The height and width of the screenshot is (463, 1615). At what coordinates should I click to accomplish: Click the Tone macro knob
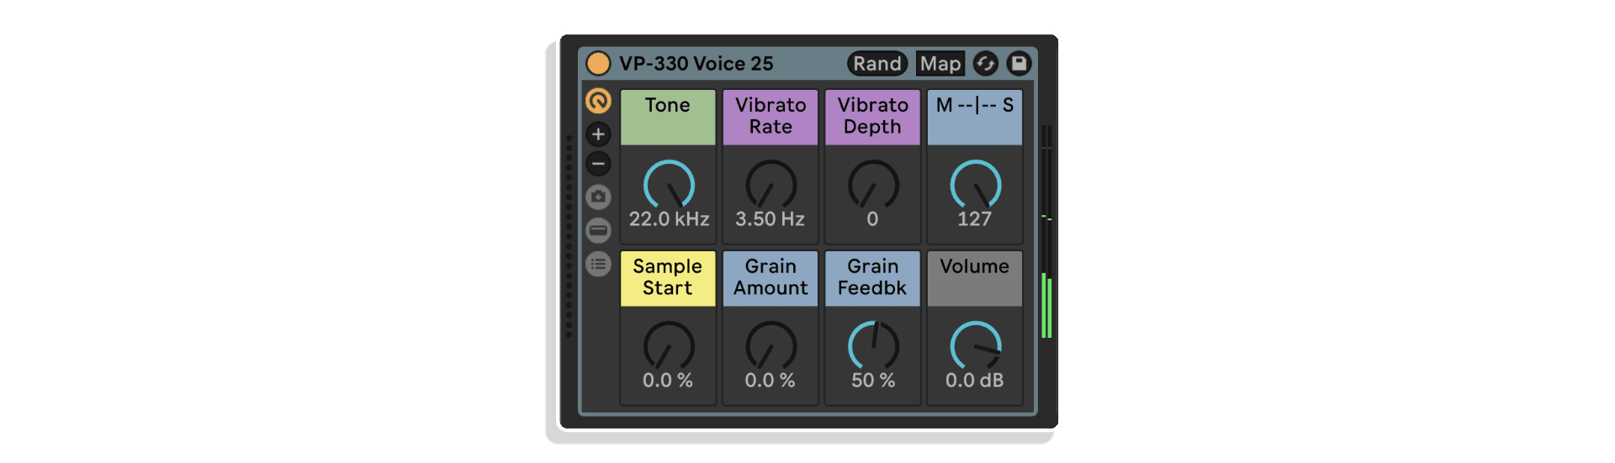[x=669, y=184]
